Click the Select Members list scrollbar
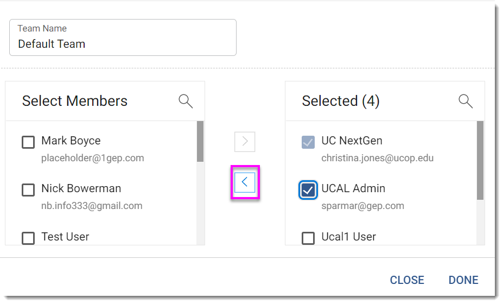 click(200, 142)
